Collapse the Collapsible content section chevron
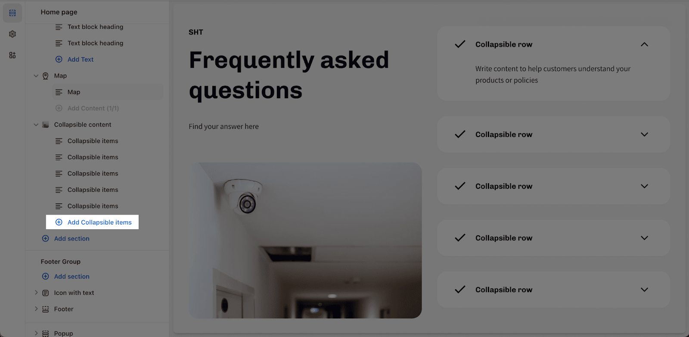This screenshot has width=689, height=337. pos(36,125)
